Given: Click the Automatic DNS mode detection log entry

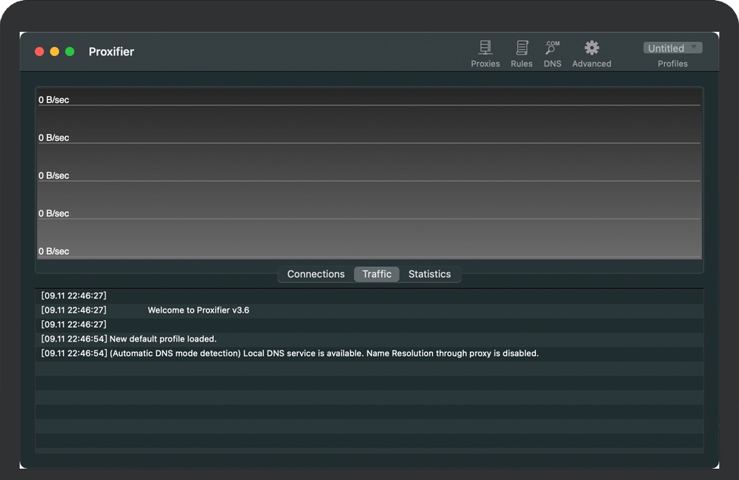Looking at the screenshot, I should click(324, 354).
